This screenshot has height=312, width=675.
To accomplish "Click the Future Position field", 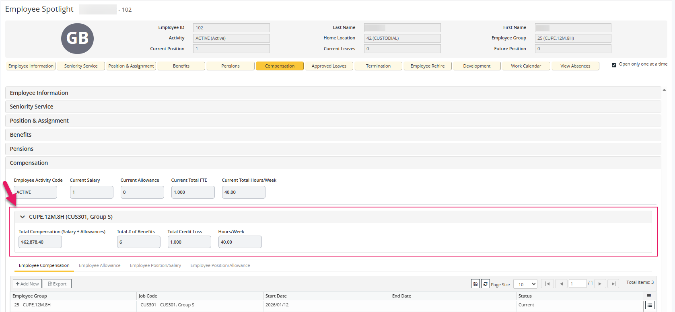I will pos(573,49).
